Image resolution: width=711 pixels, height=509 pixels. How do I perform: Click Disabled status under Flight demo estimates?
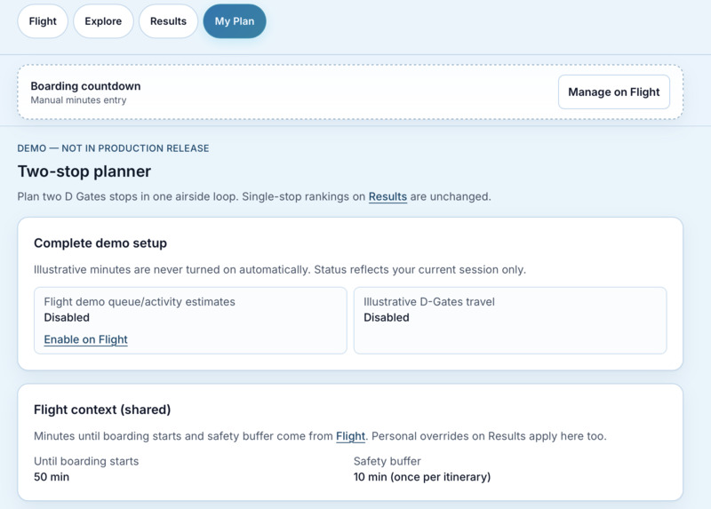click(x=67, y=317)
